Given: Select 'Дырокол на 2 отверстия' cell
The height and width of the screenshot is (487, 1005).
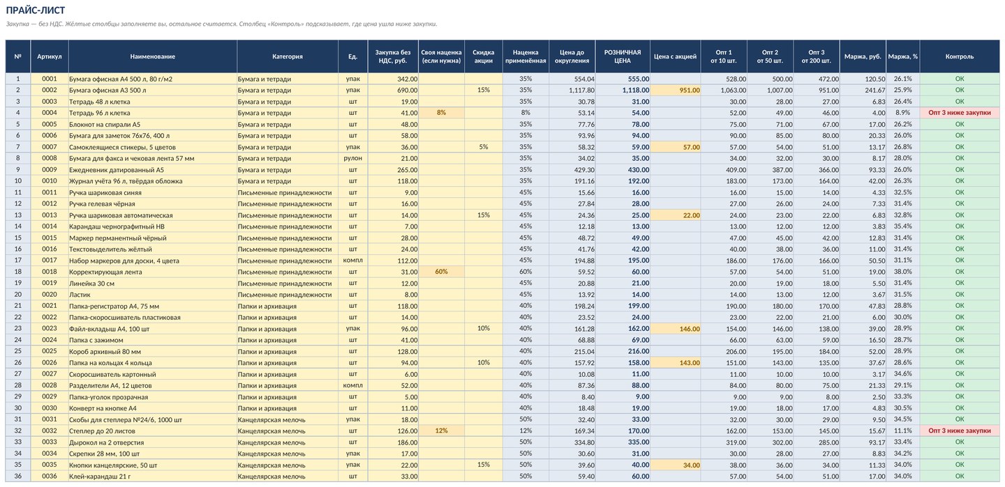Looking at the screenshot, I should click(152, 442).
